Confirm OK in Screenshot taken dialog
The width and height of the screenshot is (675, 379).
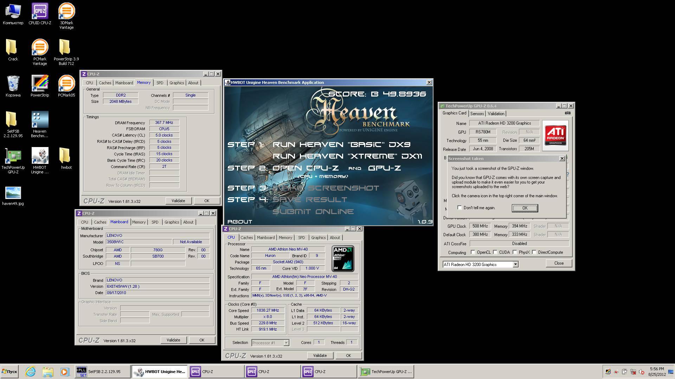(525, 208)
